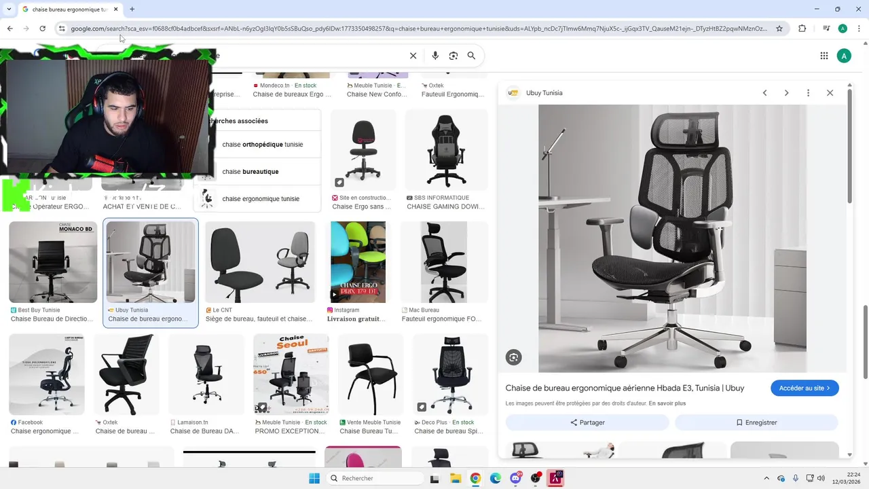Reload the page with refresh button
This screenshot has height=489, width=869.
pyautogui.click(x=42, y=29)
